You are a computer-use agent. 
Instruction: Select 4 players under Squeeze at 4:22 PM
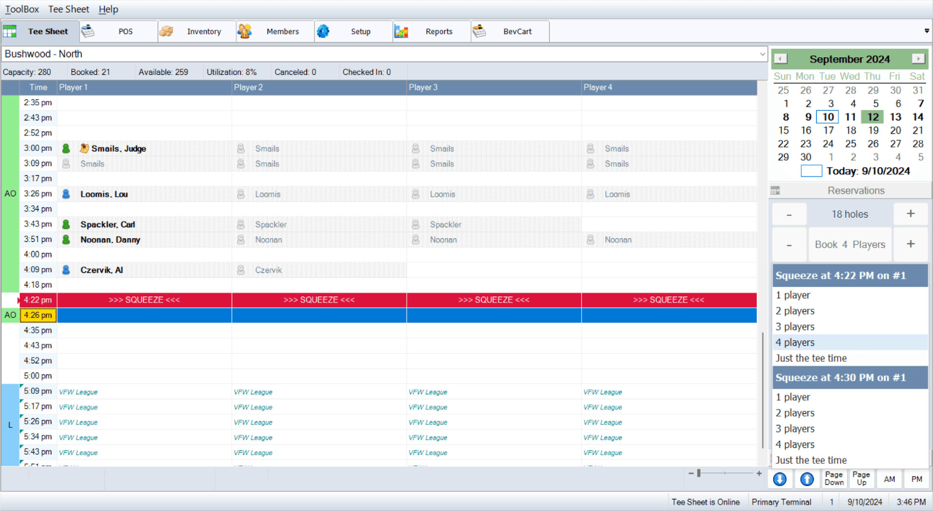[x=795, y=342]
